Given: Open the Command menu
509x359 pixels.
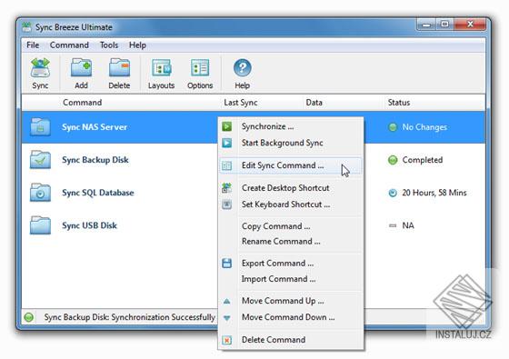Looking at the screenshot, I should tap(69, 45).
